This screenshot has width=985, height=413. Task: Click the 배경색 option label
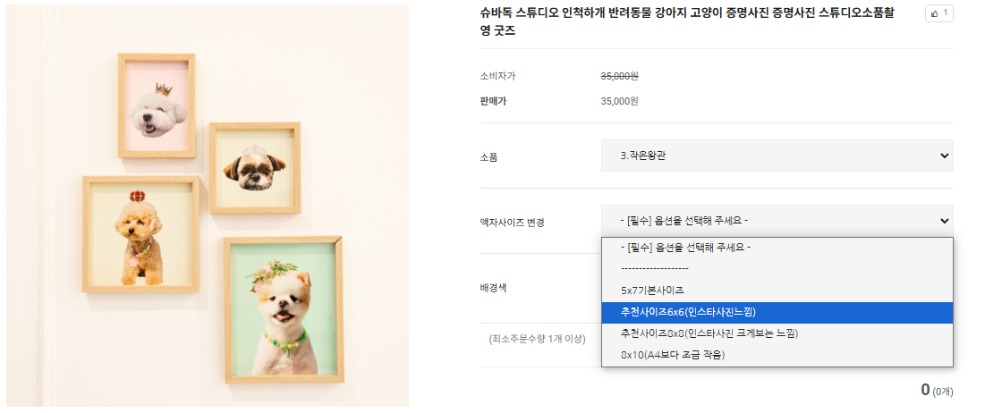[494, 288]
